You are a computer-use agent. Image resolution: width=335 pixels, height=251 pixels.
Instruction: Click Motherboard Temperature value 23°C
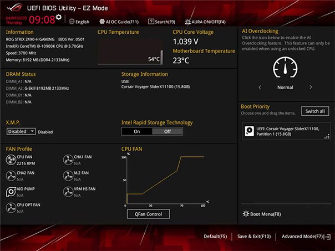coord(181,60)
